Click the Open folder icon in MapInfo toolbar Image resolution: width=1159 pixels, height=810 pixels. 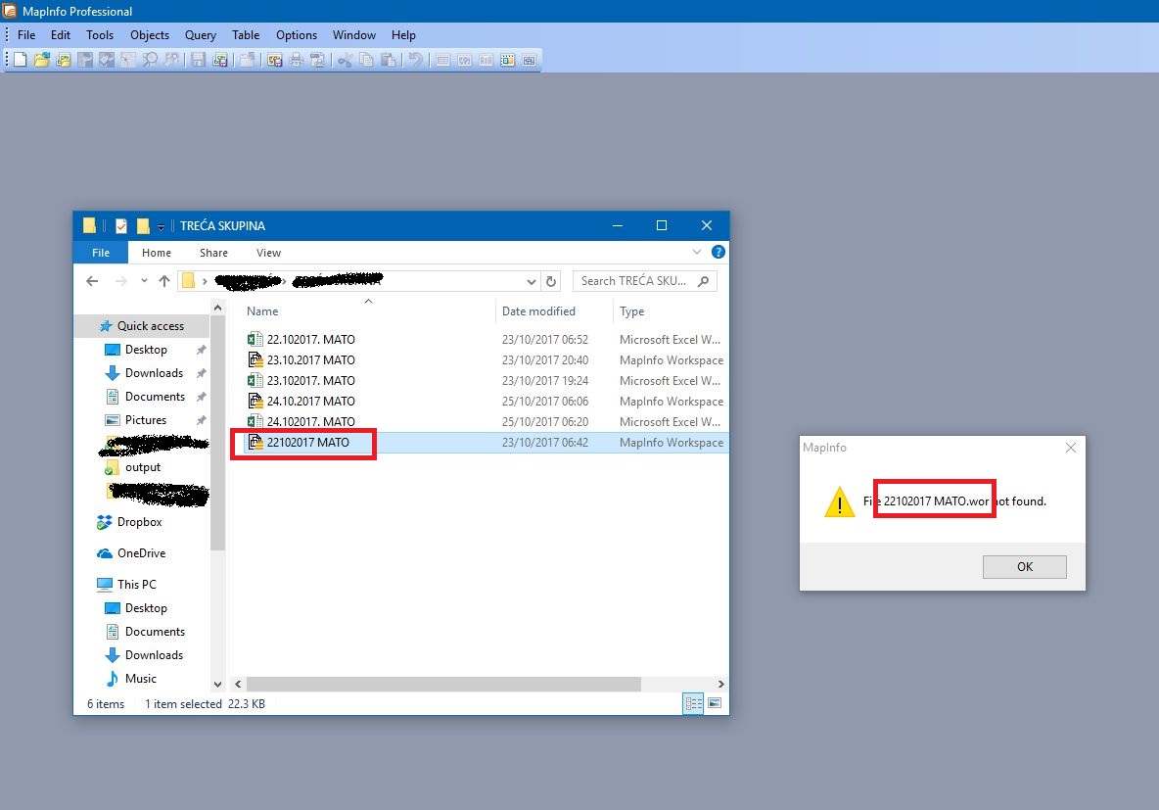tap(42, 60)
